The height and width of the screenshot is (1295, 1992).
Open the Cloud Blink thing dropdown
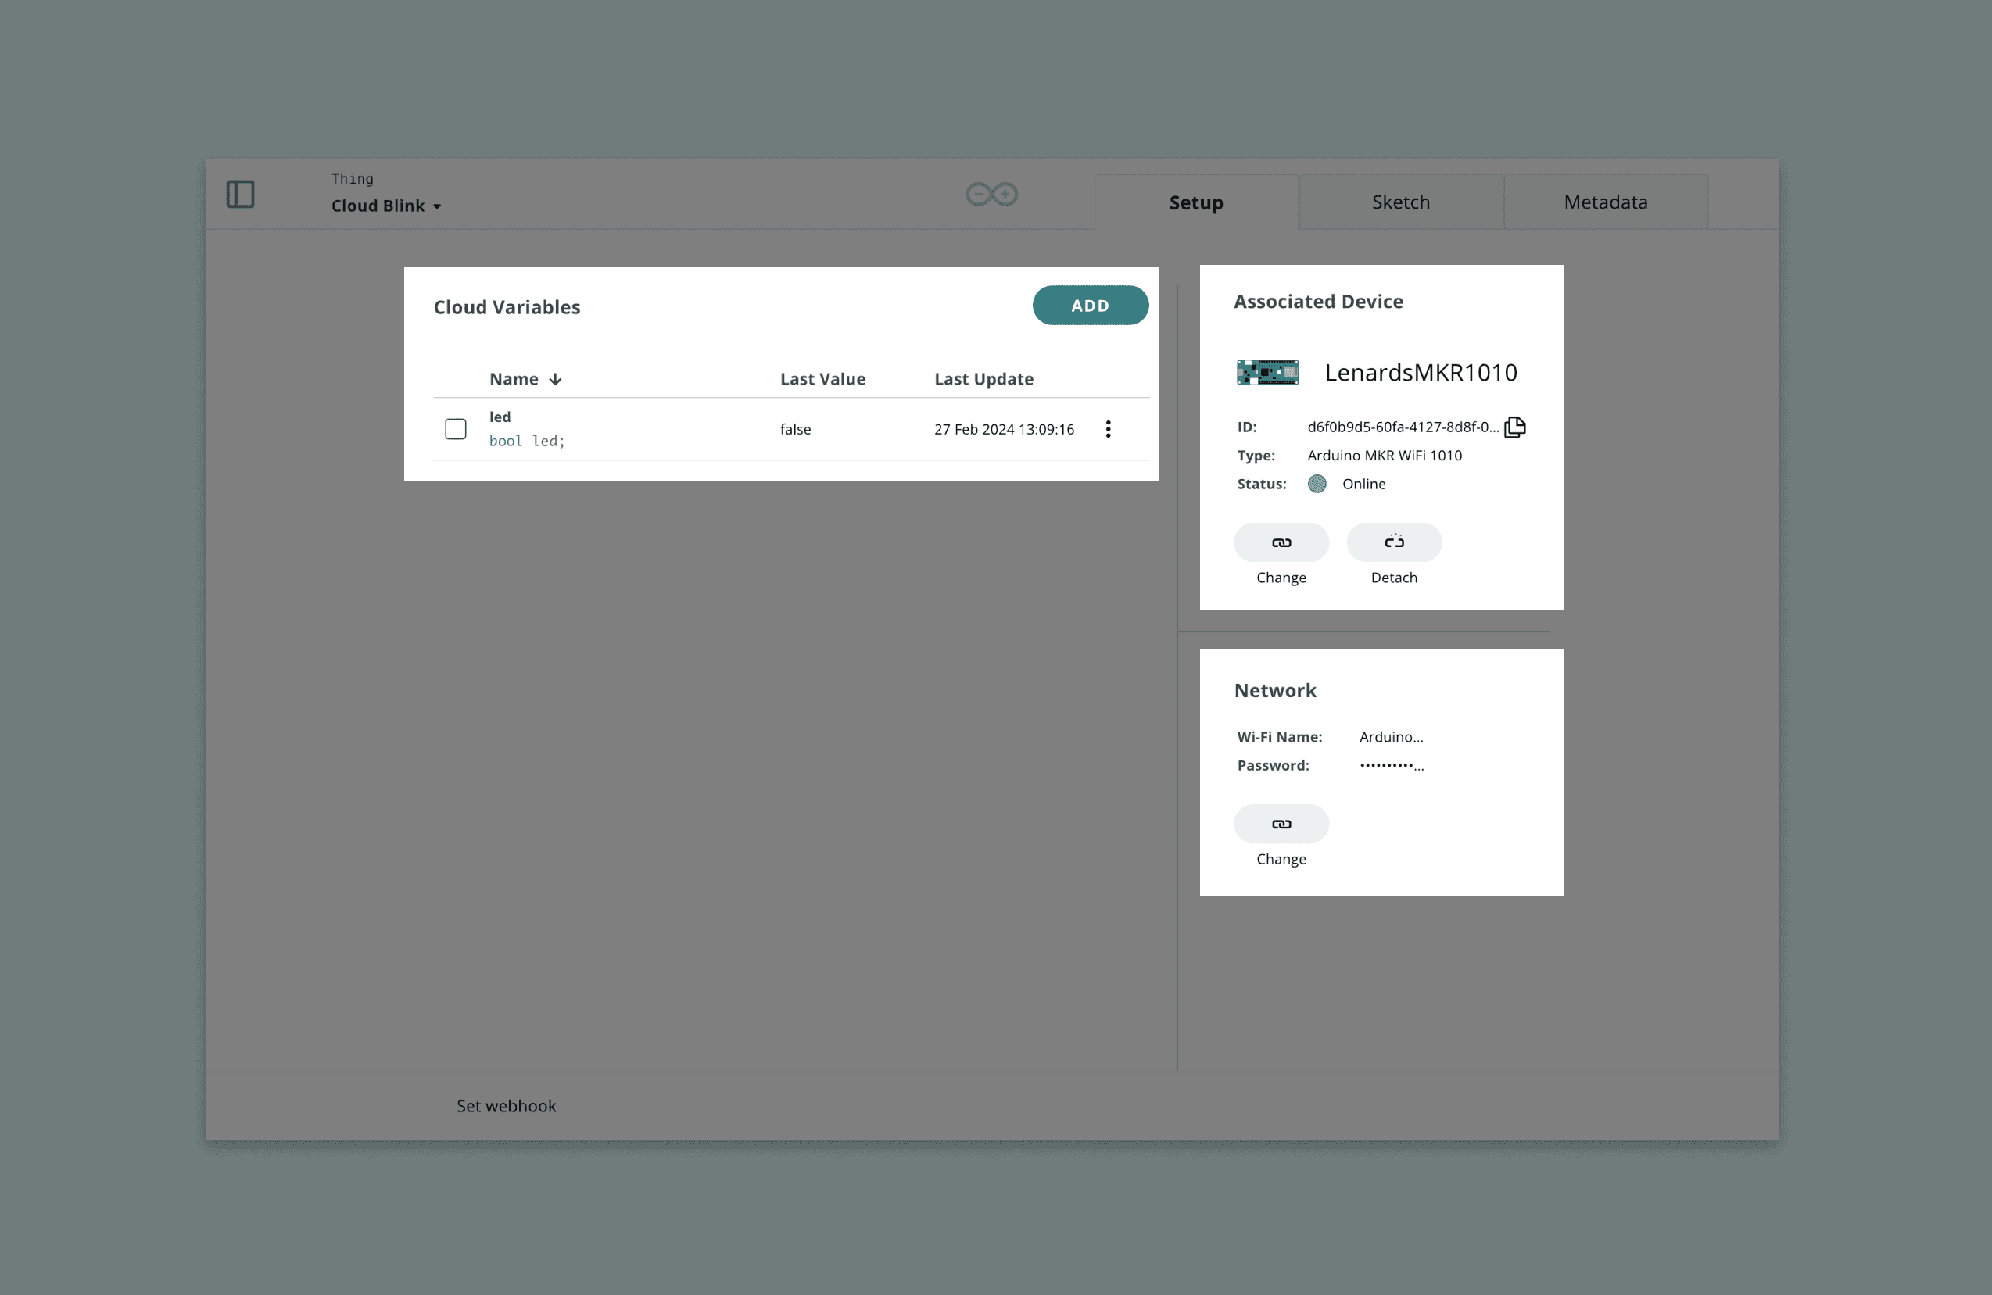coord(387,206)
